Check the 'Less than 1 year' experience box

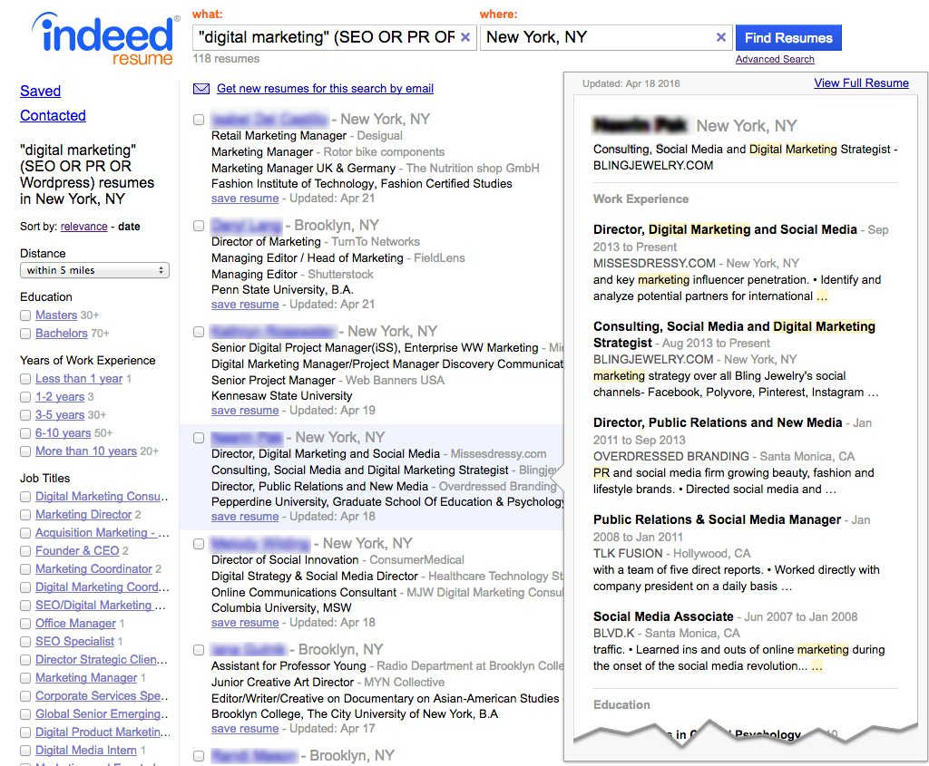(x=25, y=379)
